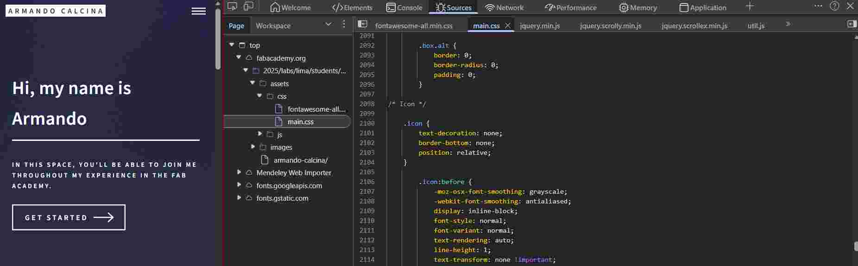Open the Network tab
The height and width of the screenshot is (266, 858).
(504, 7)
